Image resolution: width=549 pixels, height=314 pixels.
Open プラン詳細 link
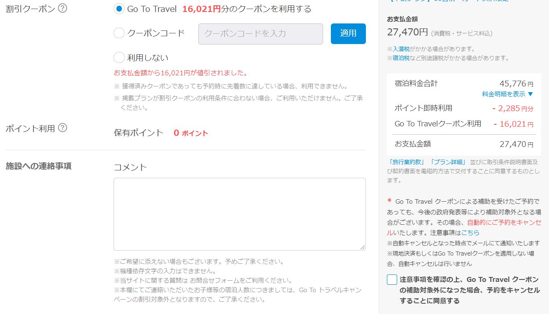pos(447,162)
